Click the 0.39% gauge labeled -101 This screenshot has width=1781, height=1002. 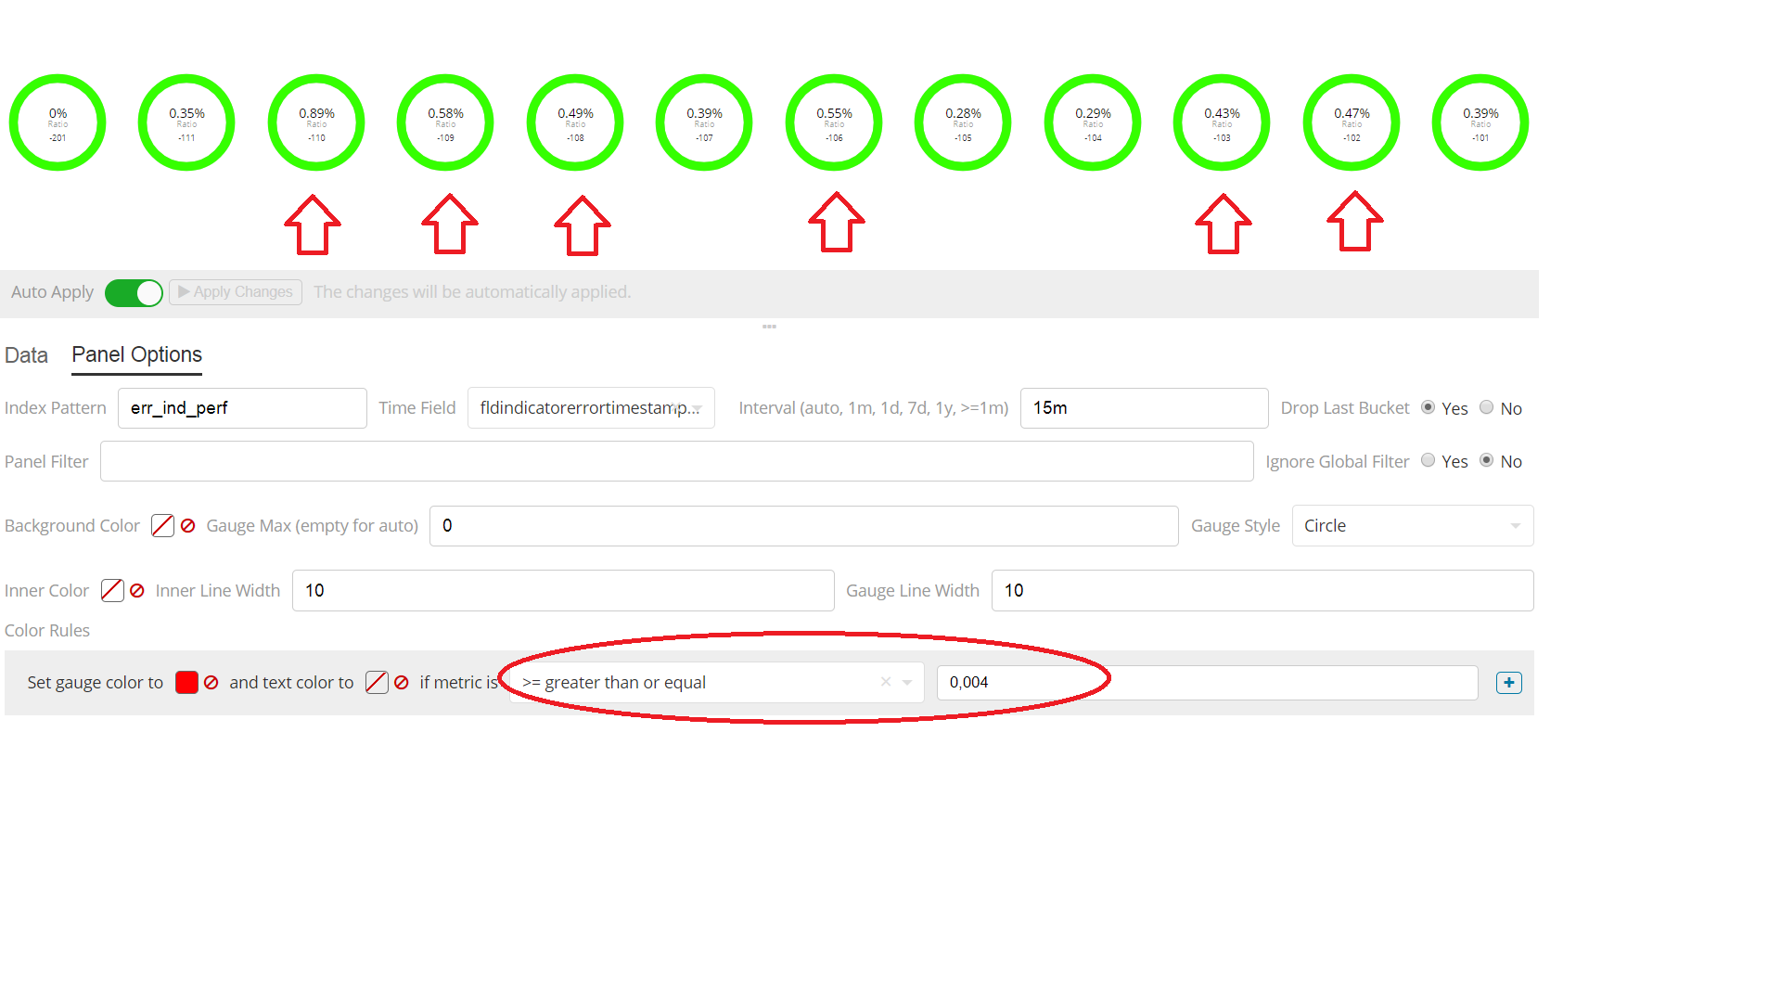click(x=1480, y=122)
